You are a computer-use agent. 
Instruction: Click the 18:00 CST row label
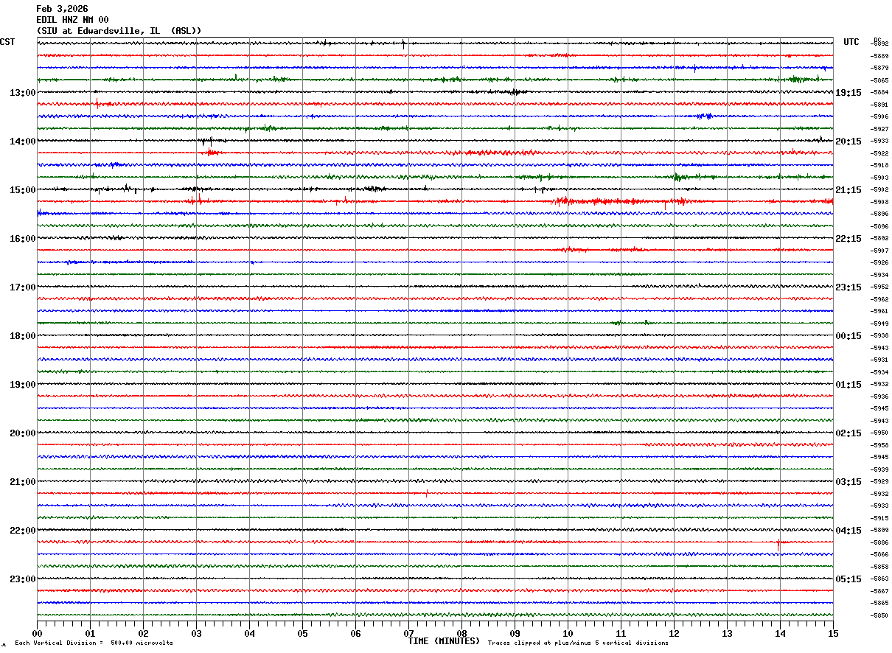coord(22,336)
